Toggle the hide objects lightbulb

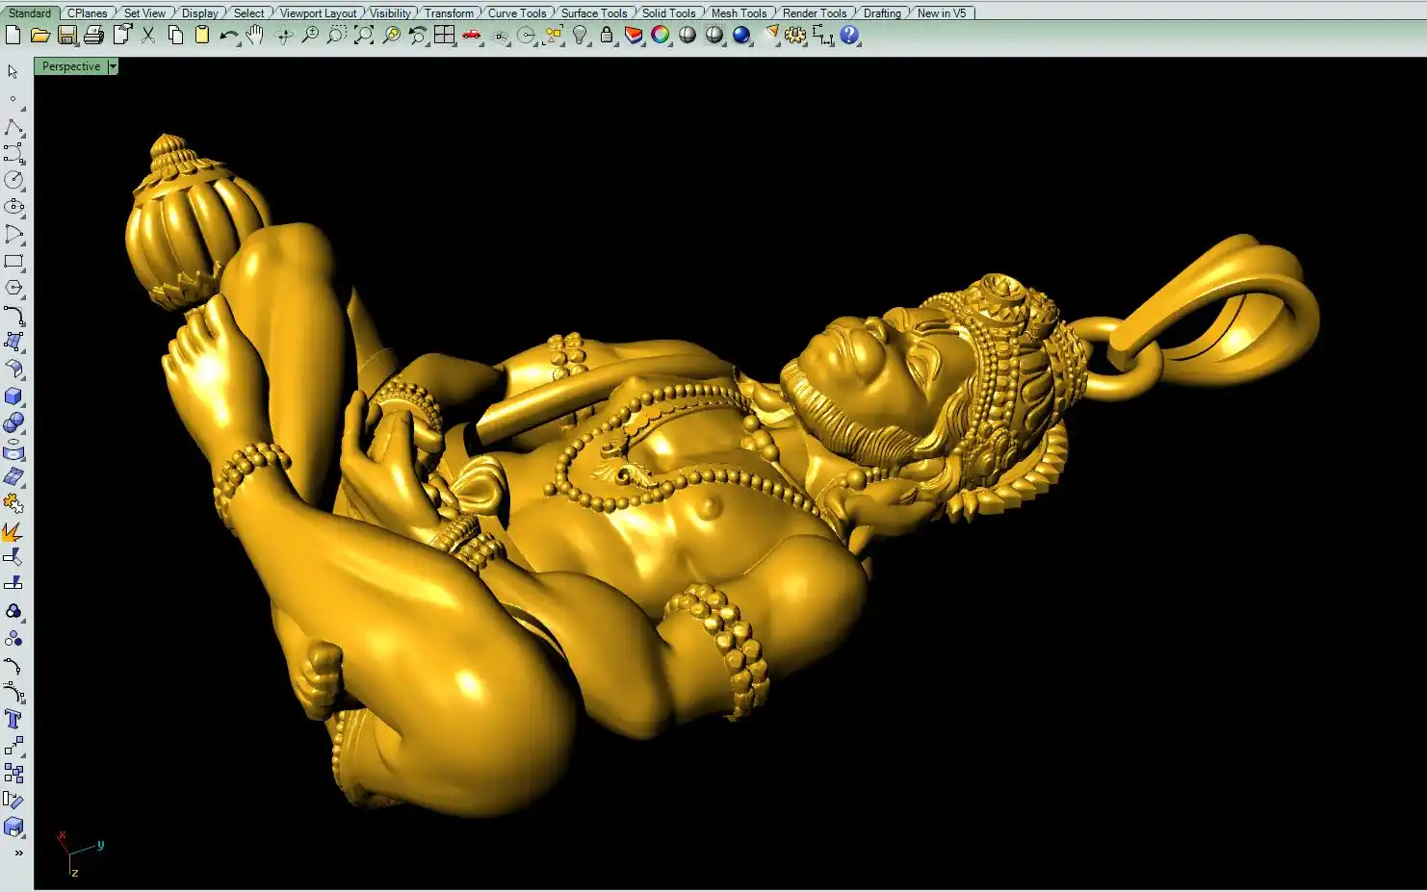coord(580,36)
